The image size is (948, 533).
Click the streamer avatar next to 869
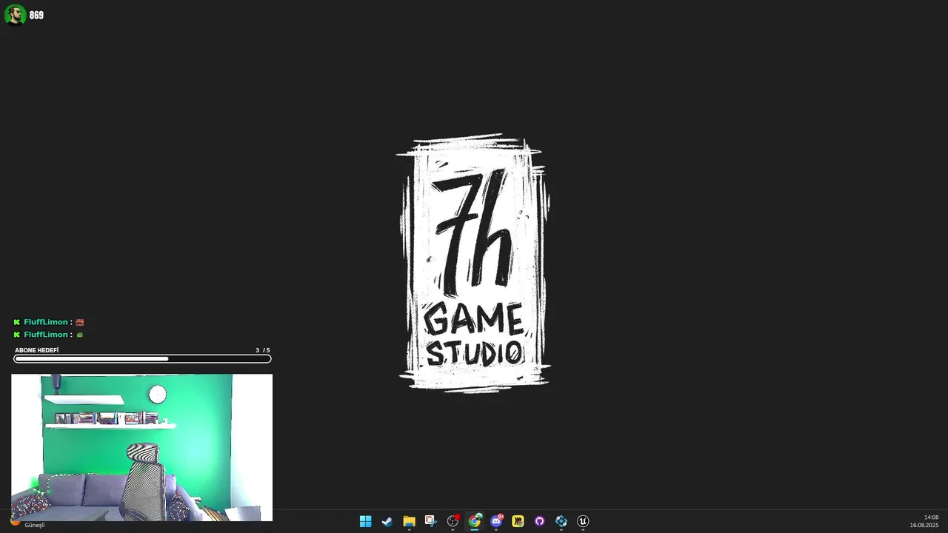coord(15,15)
